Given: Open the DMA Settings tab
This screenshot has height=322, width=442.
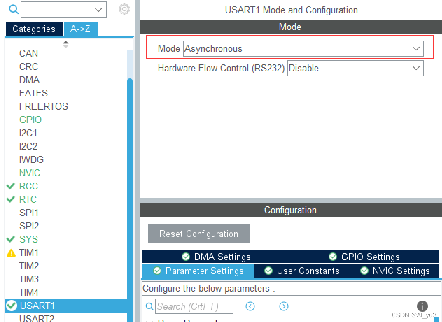Looking at the screenshot, I should pyautogui.click(x=216, y=257).
